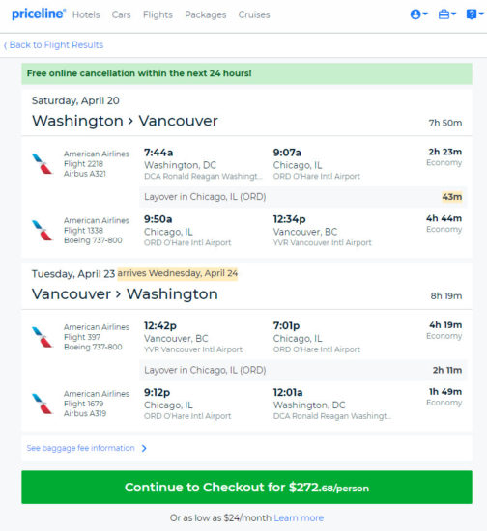
Task: Open the Cruises section
Action: pyautogui.click(x=254, y=14)
